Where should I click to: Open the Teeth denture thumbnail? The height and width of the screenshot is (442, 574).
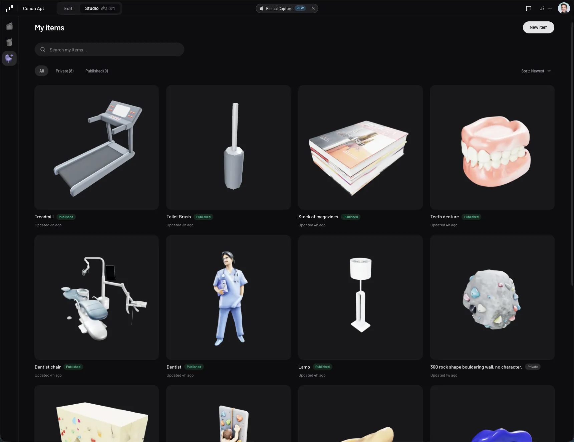(x=493, y=147)
